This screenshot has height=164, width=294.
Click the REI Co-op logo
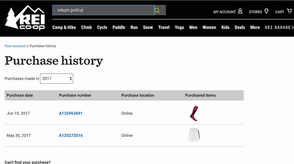pyautogui.click(x=25, y=18)
